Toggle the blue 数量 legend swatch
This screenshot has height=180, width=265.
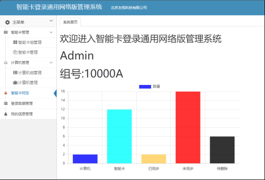pyautogui.click(x=145, y=87)
